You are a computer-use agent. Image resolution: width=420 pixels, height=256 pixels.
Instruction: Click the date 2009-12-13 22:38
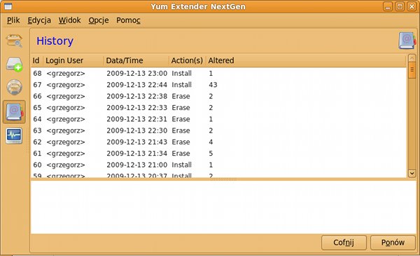pyautogui.click(x=137, y=96)
